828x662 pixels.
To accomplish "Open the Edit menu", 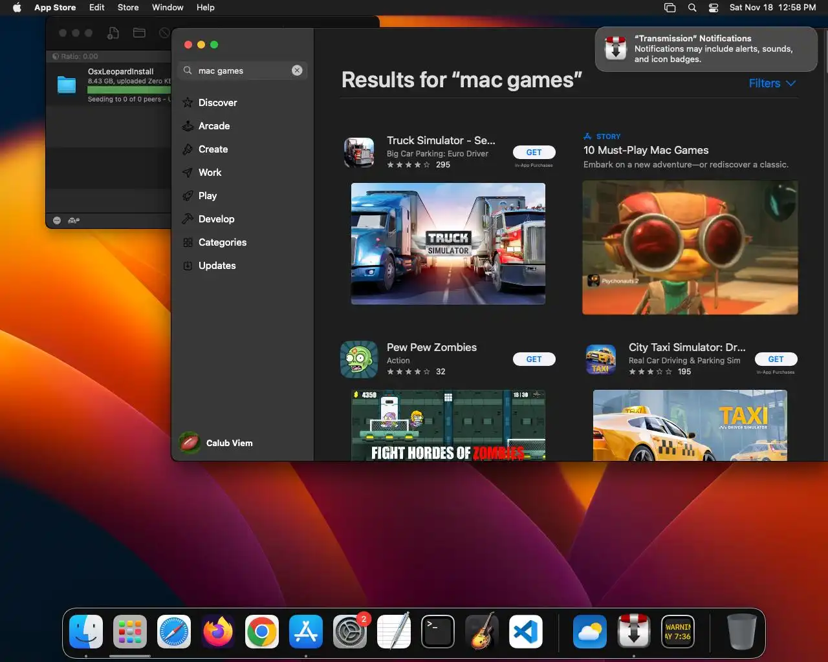I will pos(97,8).
